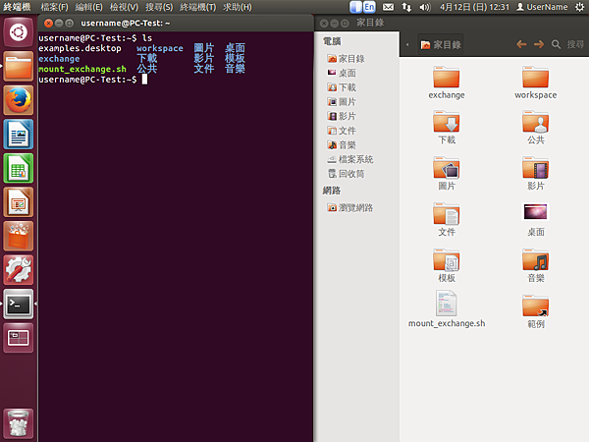The image size is (589, 442).
Task: Open the network indicator in top panel
Action: coord(406,7)
